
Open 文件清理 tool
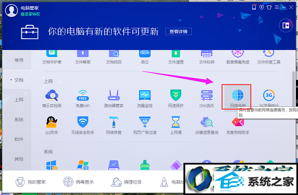[176, 57]
